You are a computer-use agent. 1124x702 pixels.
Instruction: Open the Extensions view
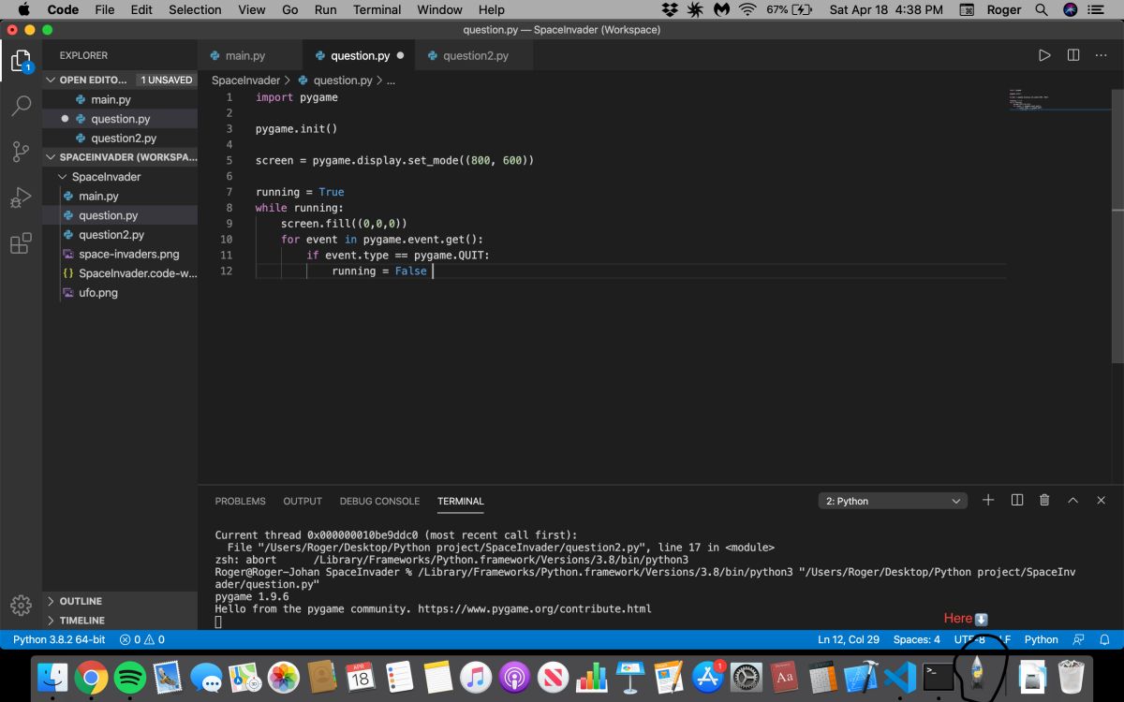point(21,244)
